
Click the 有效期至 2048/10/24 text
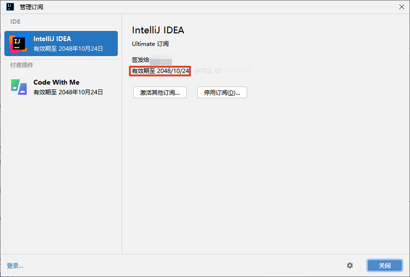[160, 71]
